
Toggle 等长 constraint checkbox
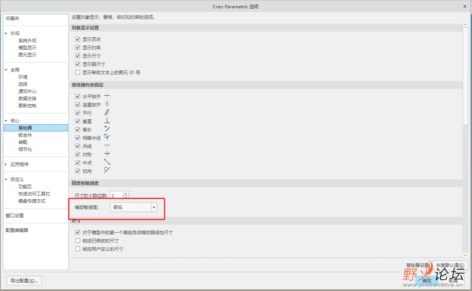coord(78,130)
